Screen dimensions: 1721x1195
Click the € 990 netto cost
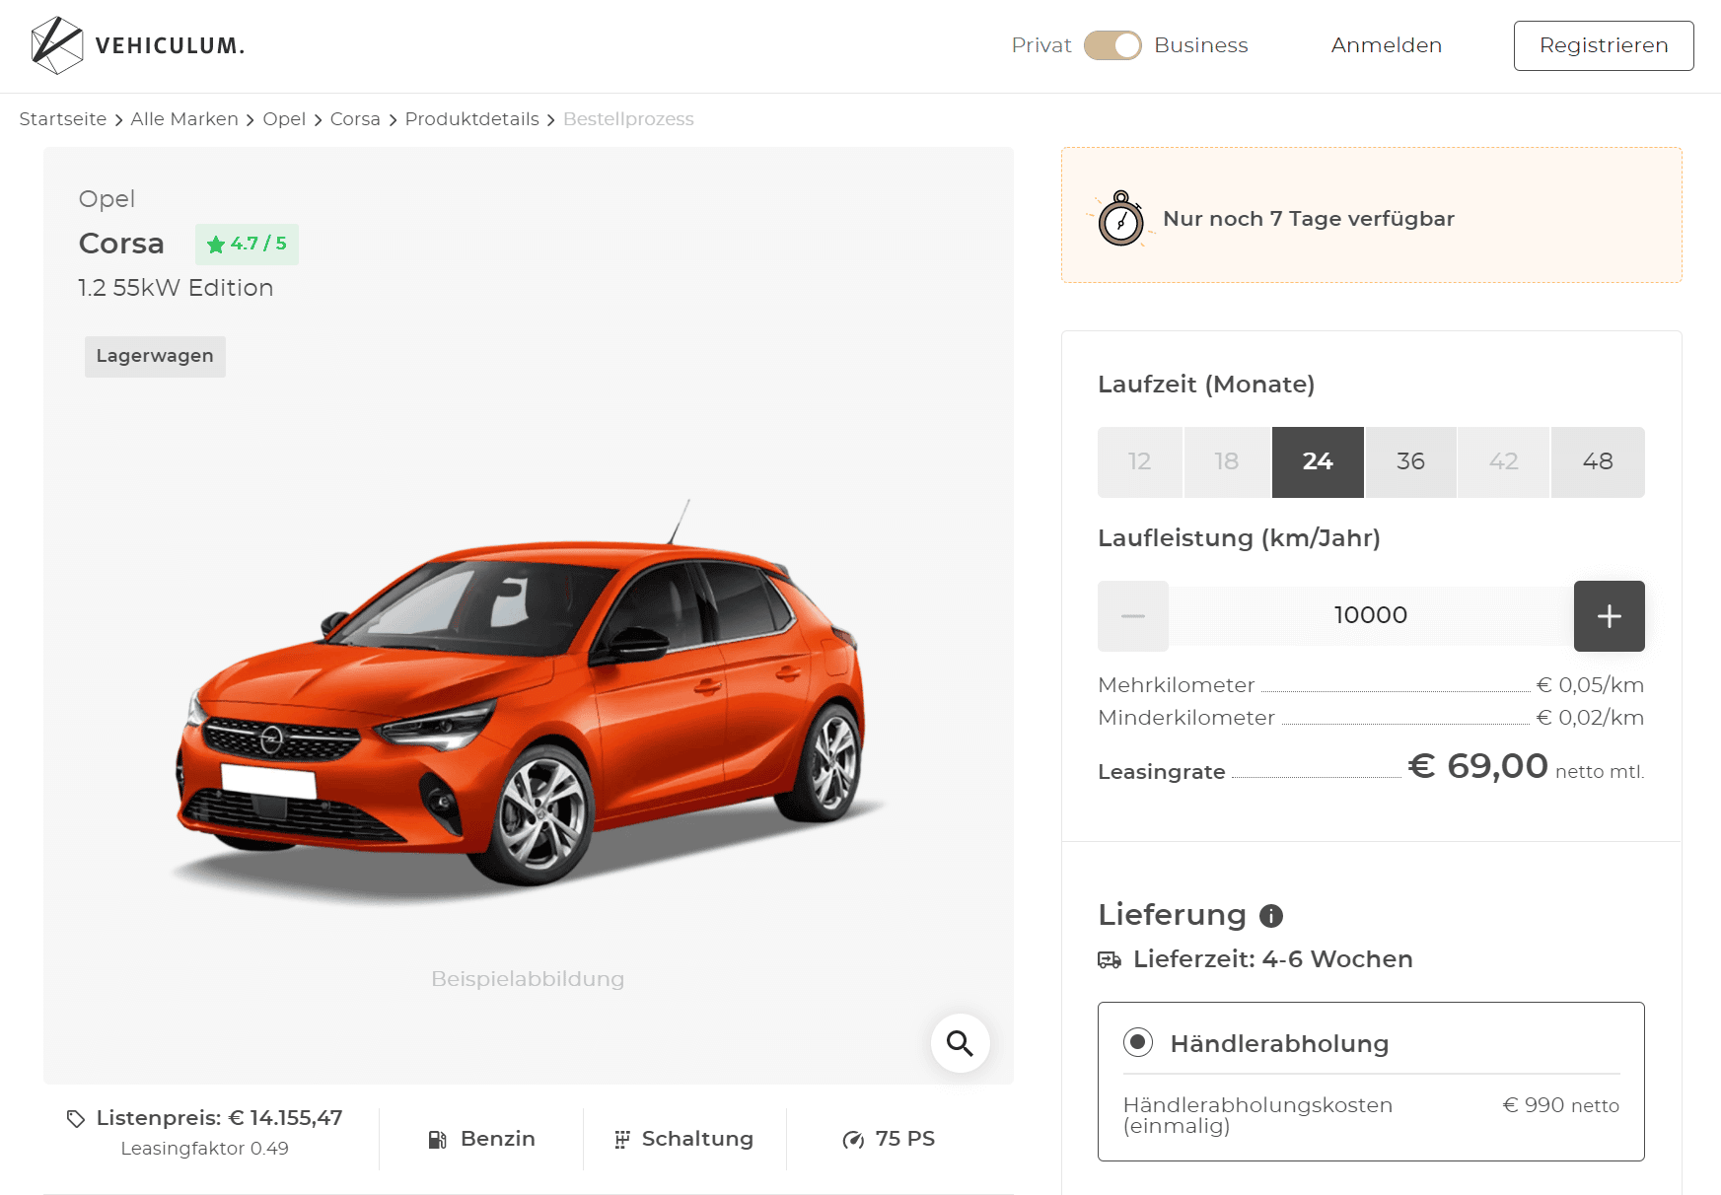(1560, 1105)
